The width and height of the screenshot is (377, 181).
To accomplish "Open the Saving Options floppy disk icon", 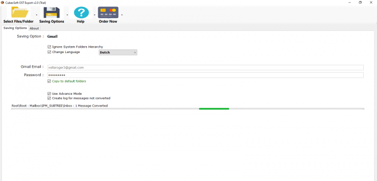I will [x=52, y=12].
